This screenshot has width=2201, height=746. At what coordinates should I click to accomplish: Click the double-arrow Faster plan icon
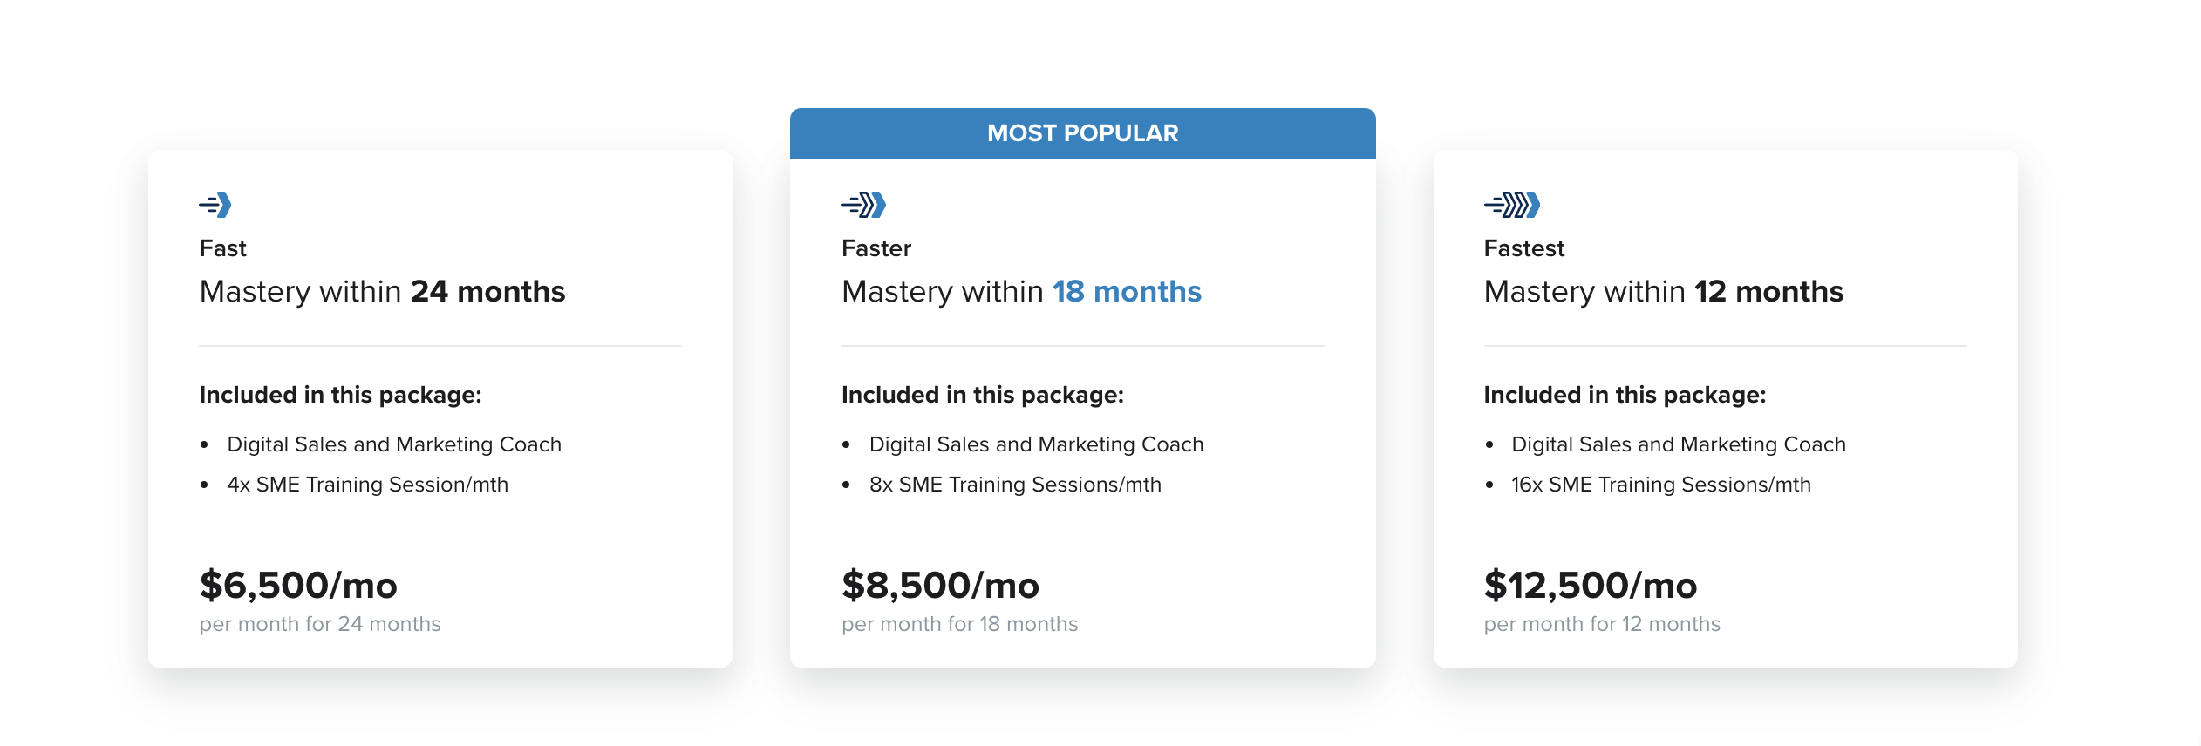click(863, 205)
